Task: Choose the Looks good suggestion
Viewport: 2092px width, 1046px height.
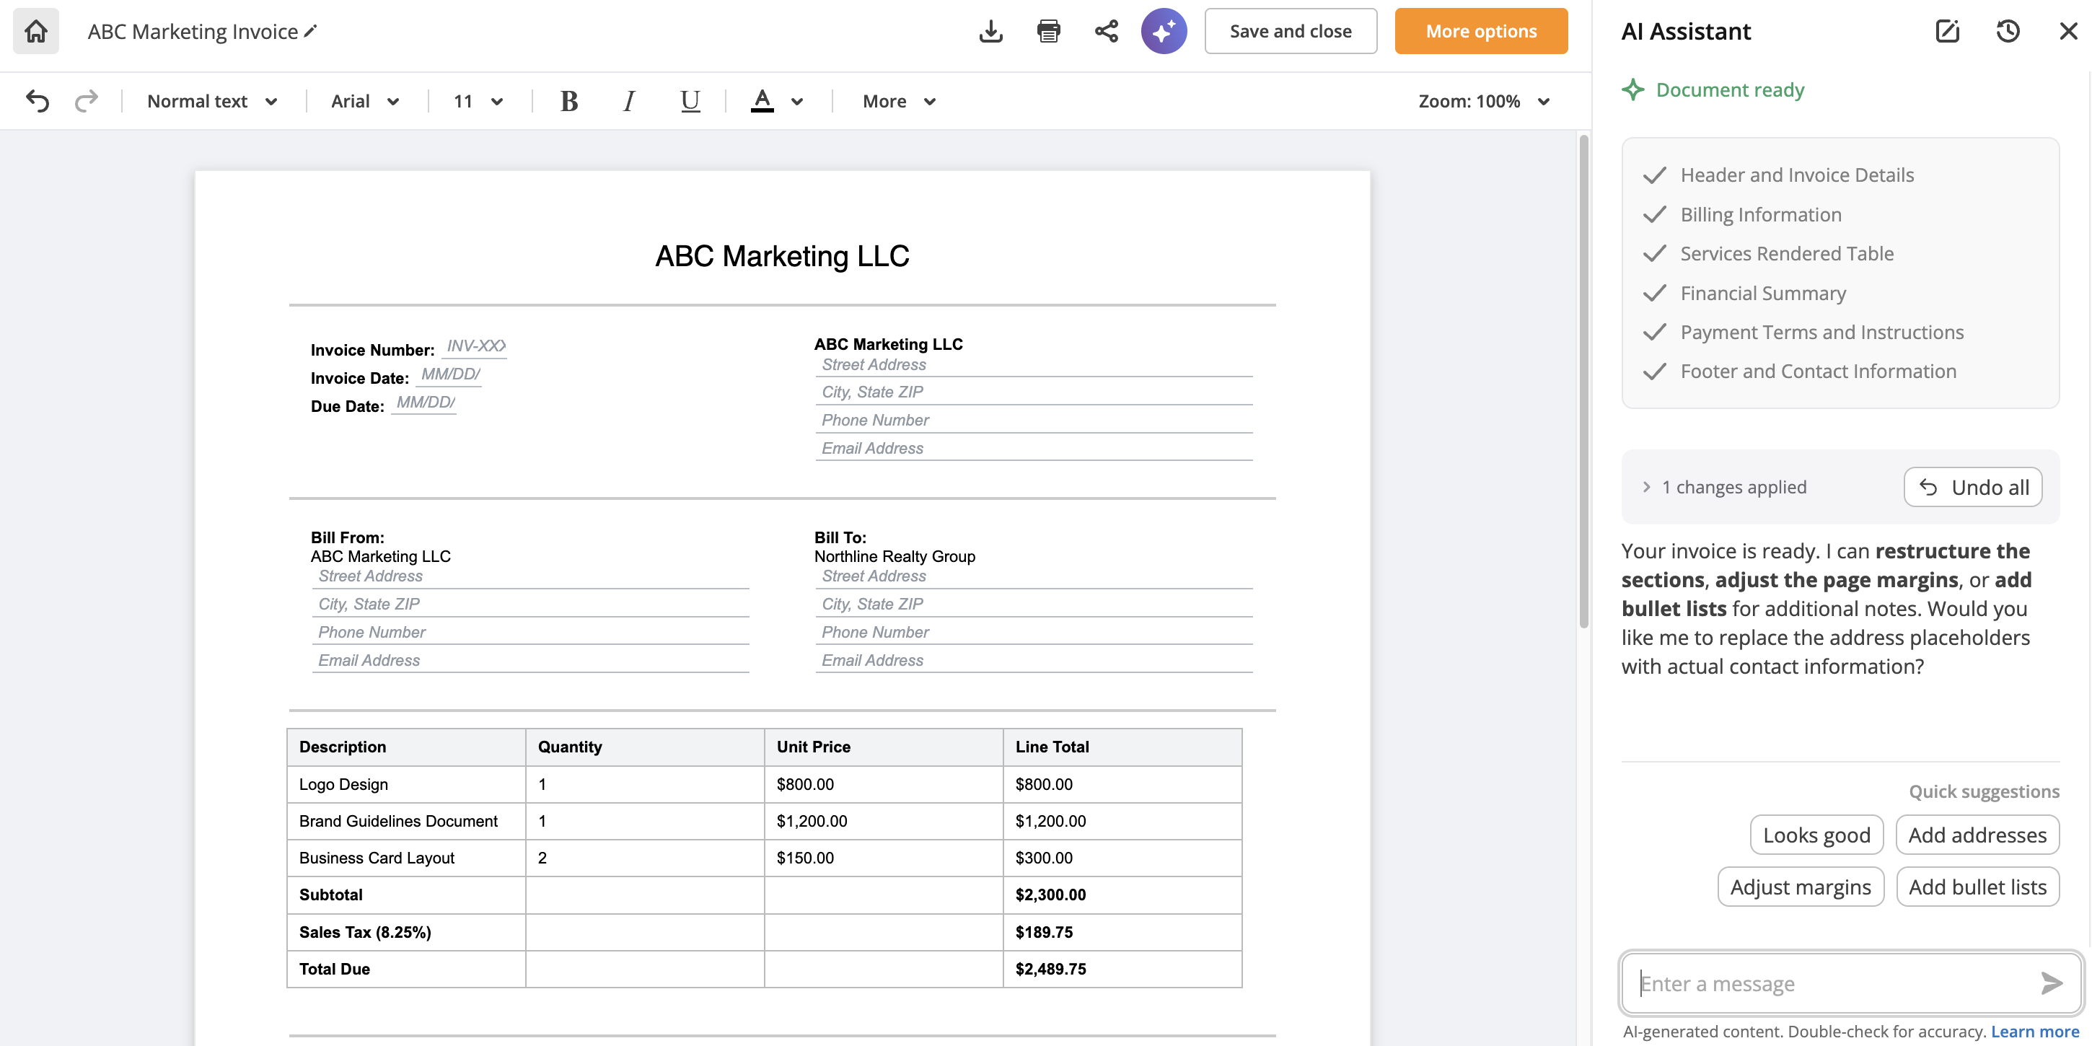Action: point(1816,834)
